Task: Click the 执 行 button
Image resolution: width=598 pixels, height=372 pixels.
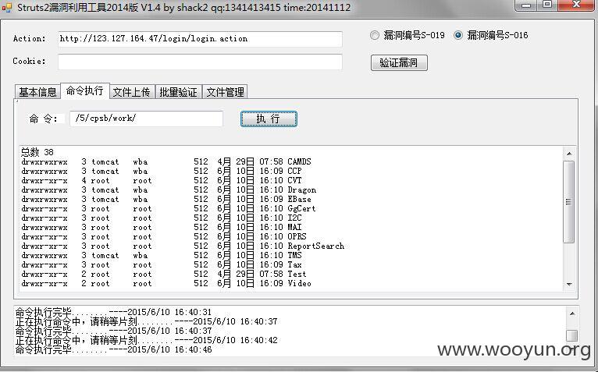Action: pos(269,119)
